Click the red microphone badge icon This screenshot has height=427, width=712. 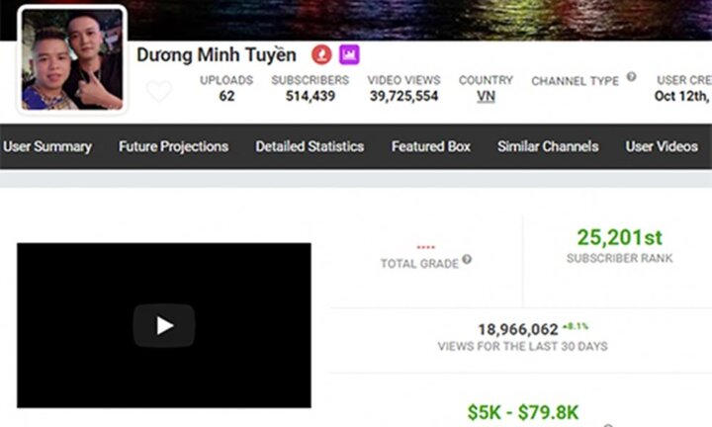[321, 55]
